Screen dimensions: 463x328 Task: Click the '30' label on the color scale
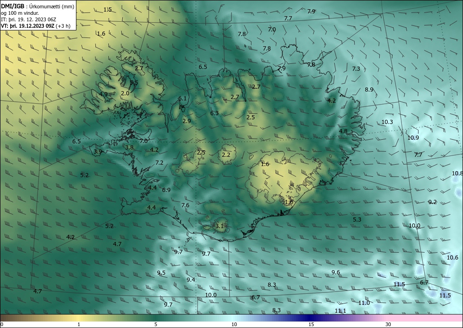(x=388, y=324)
